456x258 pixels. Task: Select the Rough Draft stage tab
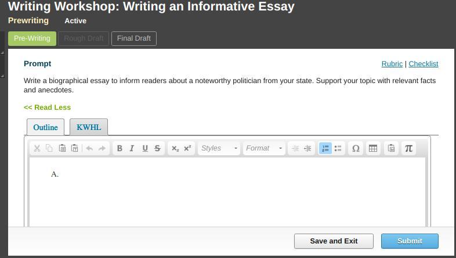pos(84,38)
